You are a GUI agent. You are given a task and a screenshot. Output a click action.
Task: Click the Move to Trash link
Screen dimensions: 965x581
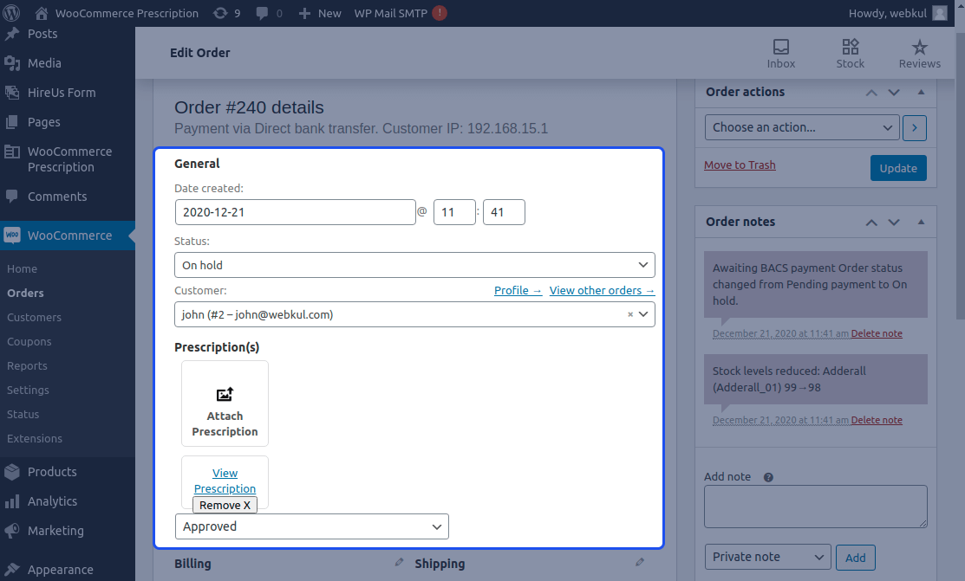740,165
